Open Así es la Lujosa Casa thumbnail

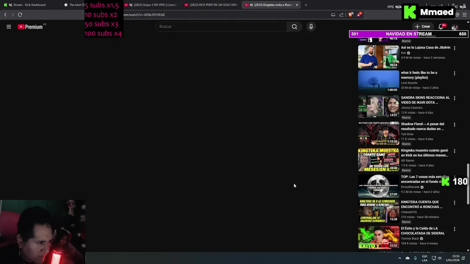[379, 57]
